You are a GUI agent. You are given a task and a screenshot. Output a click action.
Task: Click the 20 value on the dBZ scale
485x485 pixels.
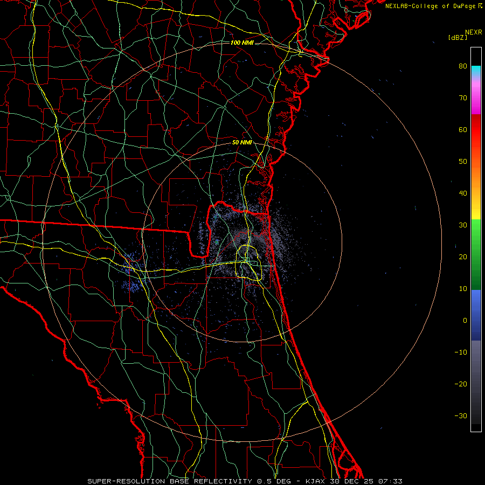coord(463,257)
